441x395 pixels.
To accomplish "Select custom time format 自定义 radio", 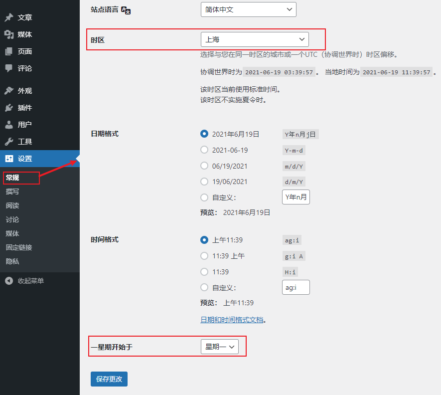I will click(x=204, y=287).
